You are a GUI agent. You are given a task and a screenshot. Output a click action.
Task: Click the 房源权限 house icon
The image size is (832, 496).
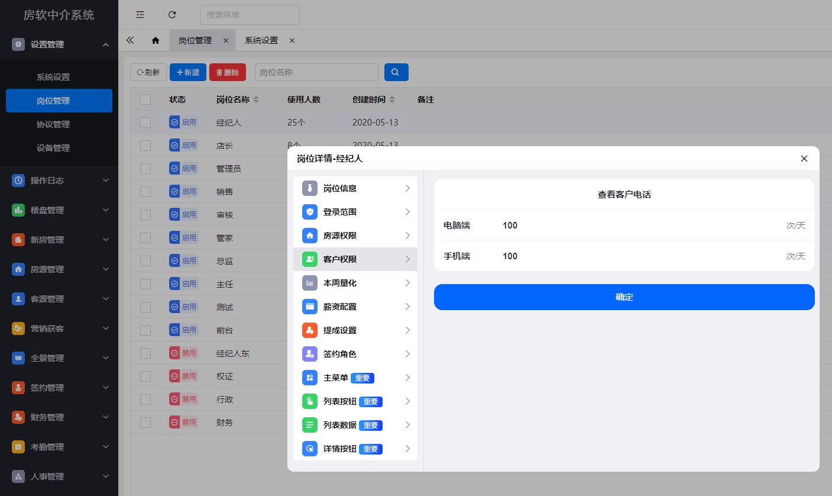[x=310, y=236]
